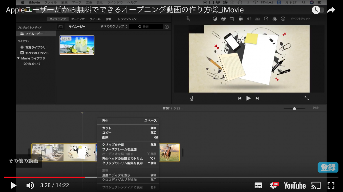Select the crop tool
This screenshot has height=192, width=343.
click(232, 19)
